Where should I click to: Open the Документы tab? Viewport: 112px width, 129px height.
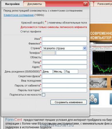click(x=34, y=4)
